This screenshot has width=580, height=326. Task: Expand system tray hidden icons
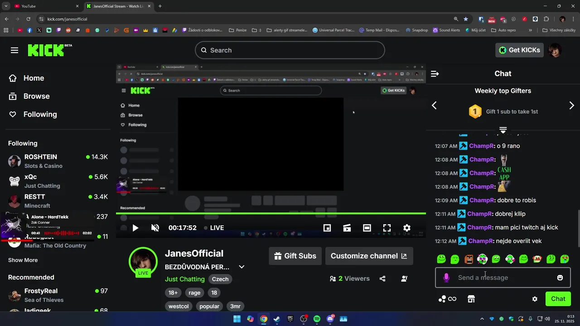(482, 319)
